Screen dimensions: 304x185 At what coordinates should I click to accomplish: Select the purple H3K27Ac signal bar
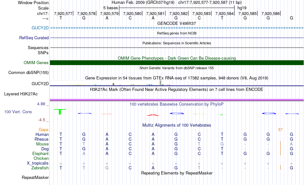(177, 100)
